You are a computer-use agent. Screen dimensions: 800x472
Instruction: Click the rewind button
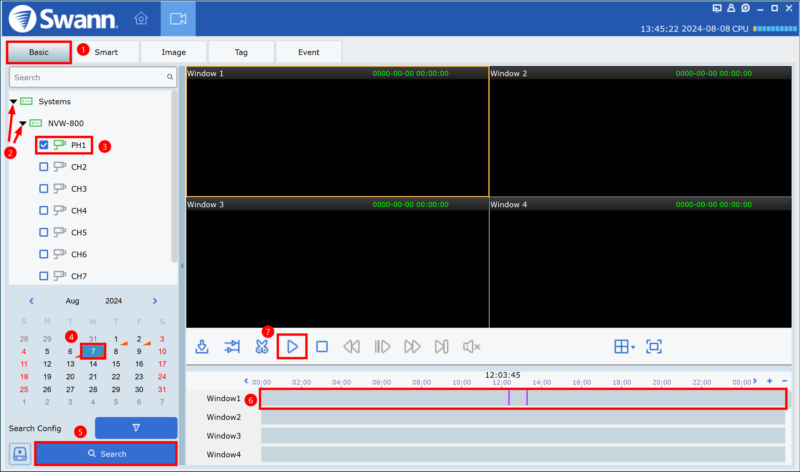(352, 347)
